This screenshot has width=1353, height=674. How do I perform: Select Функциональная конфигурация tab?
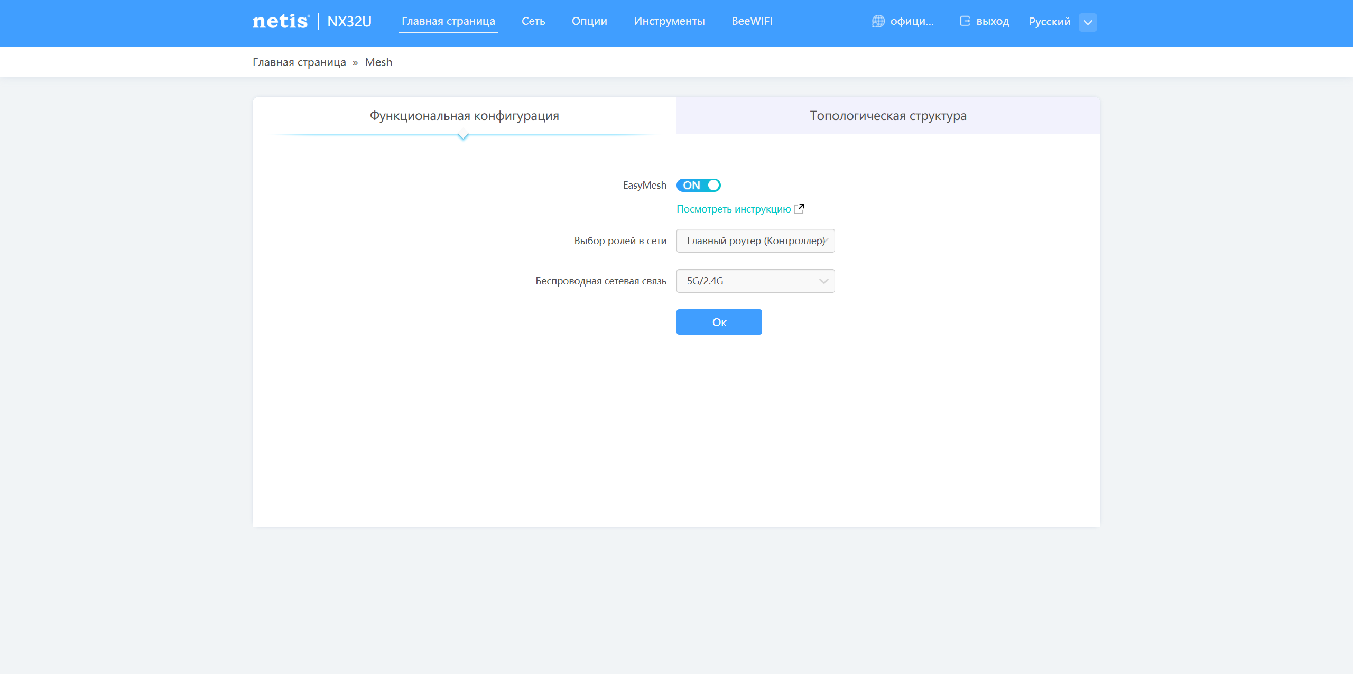(464, 115)
